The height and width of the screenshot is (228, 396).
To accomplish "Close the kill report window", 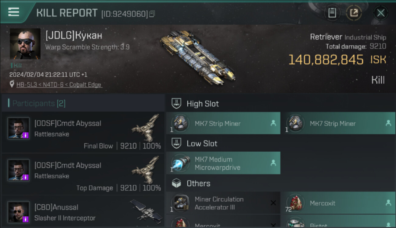I will [x=380, y=13].
